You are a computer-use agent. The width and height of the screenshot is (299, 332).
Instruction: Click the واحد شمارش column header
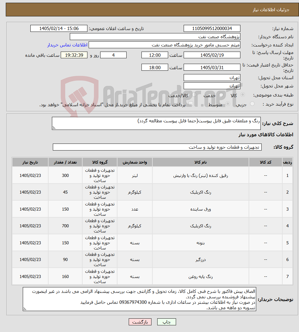click(135, 162)
